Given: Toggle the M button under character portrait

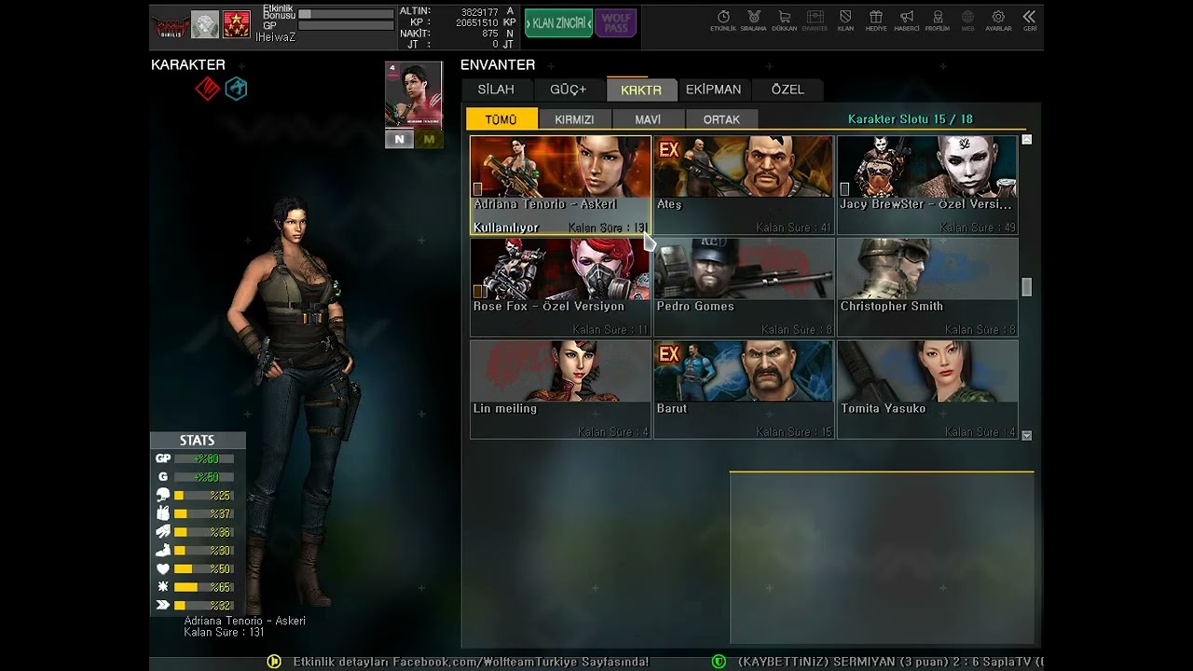Looking at the screenshot, I should click(429, 139).
